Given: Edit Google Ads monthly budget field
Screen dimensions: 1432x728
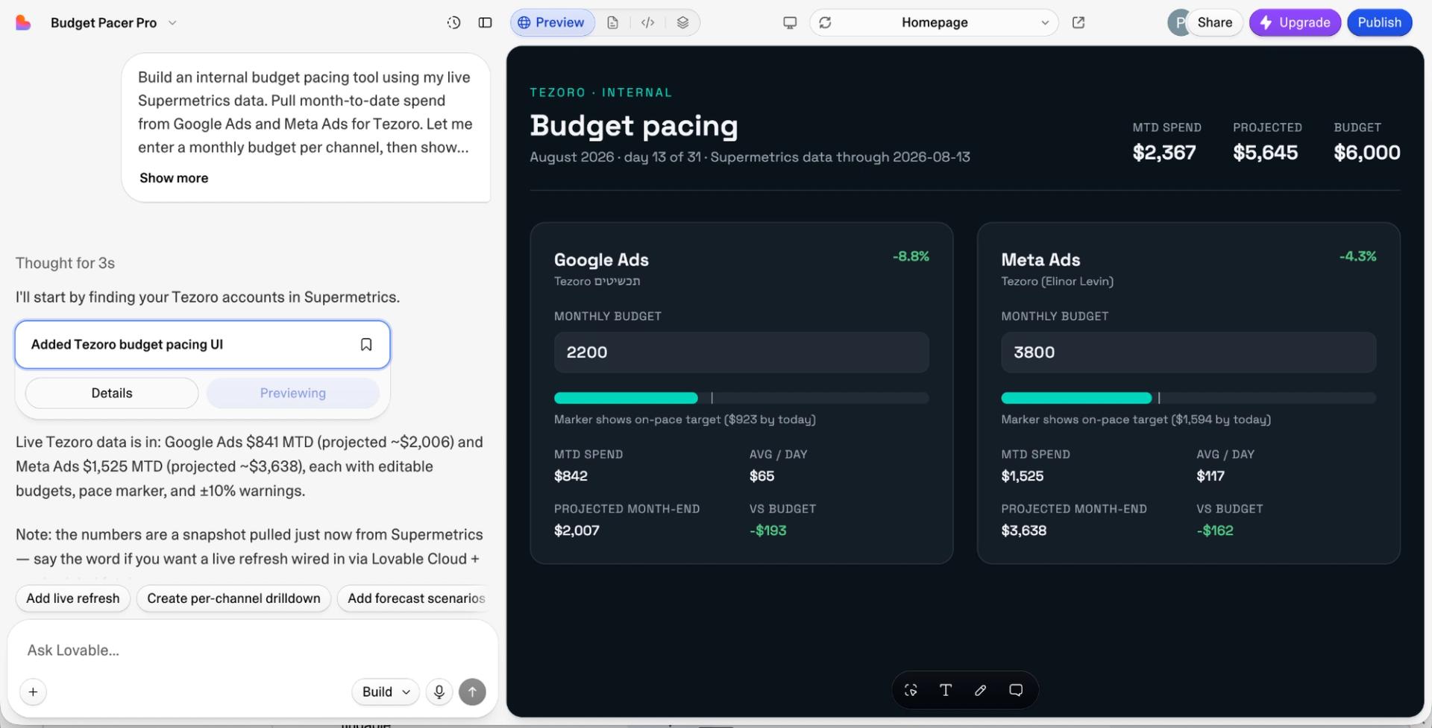Looking at the screenshot, I should pyautogui.click(x=741, y=352).
